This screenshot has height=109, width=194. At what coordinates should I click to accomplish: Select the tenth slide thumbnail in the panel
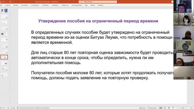click(x=4, y=63)
